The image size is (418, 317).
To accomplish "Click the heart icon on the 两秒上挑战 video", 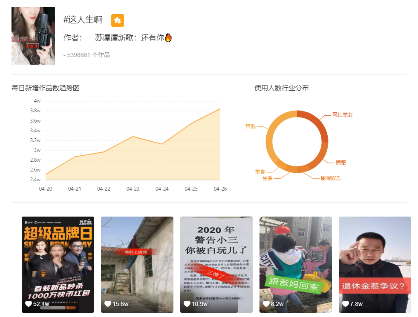I will [107, 304].
